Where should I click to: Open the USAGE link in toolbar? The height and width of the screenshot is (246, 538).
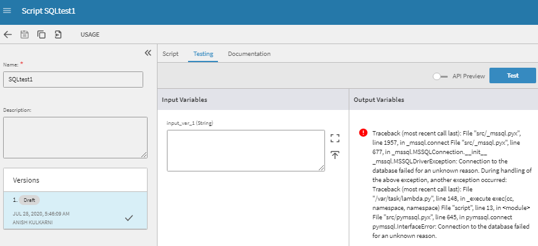[x=90, y=35]
